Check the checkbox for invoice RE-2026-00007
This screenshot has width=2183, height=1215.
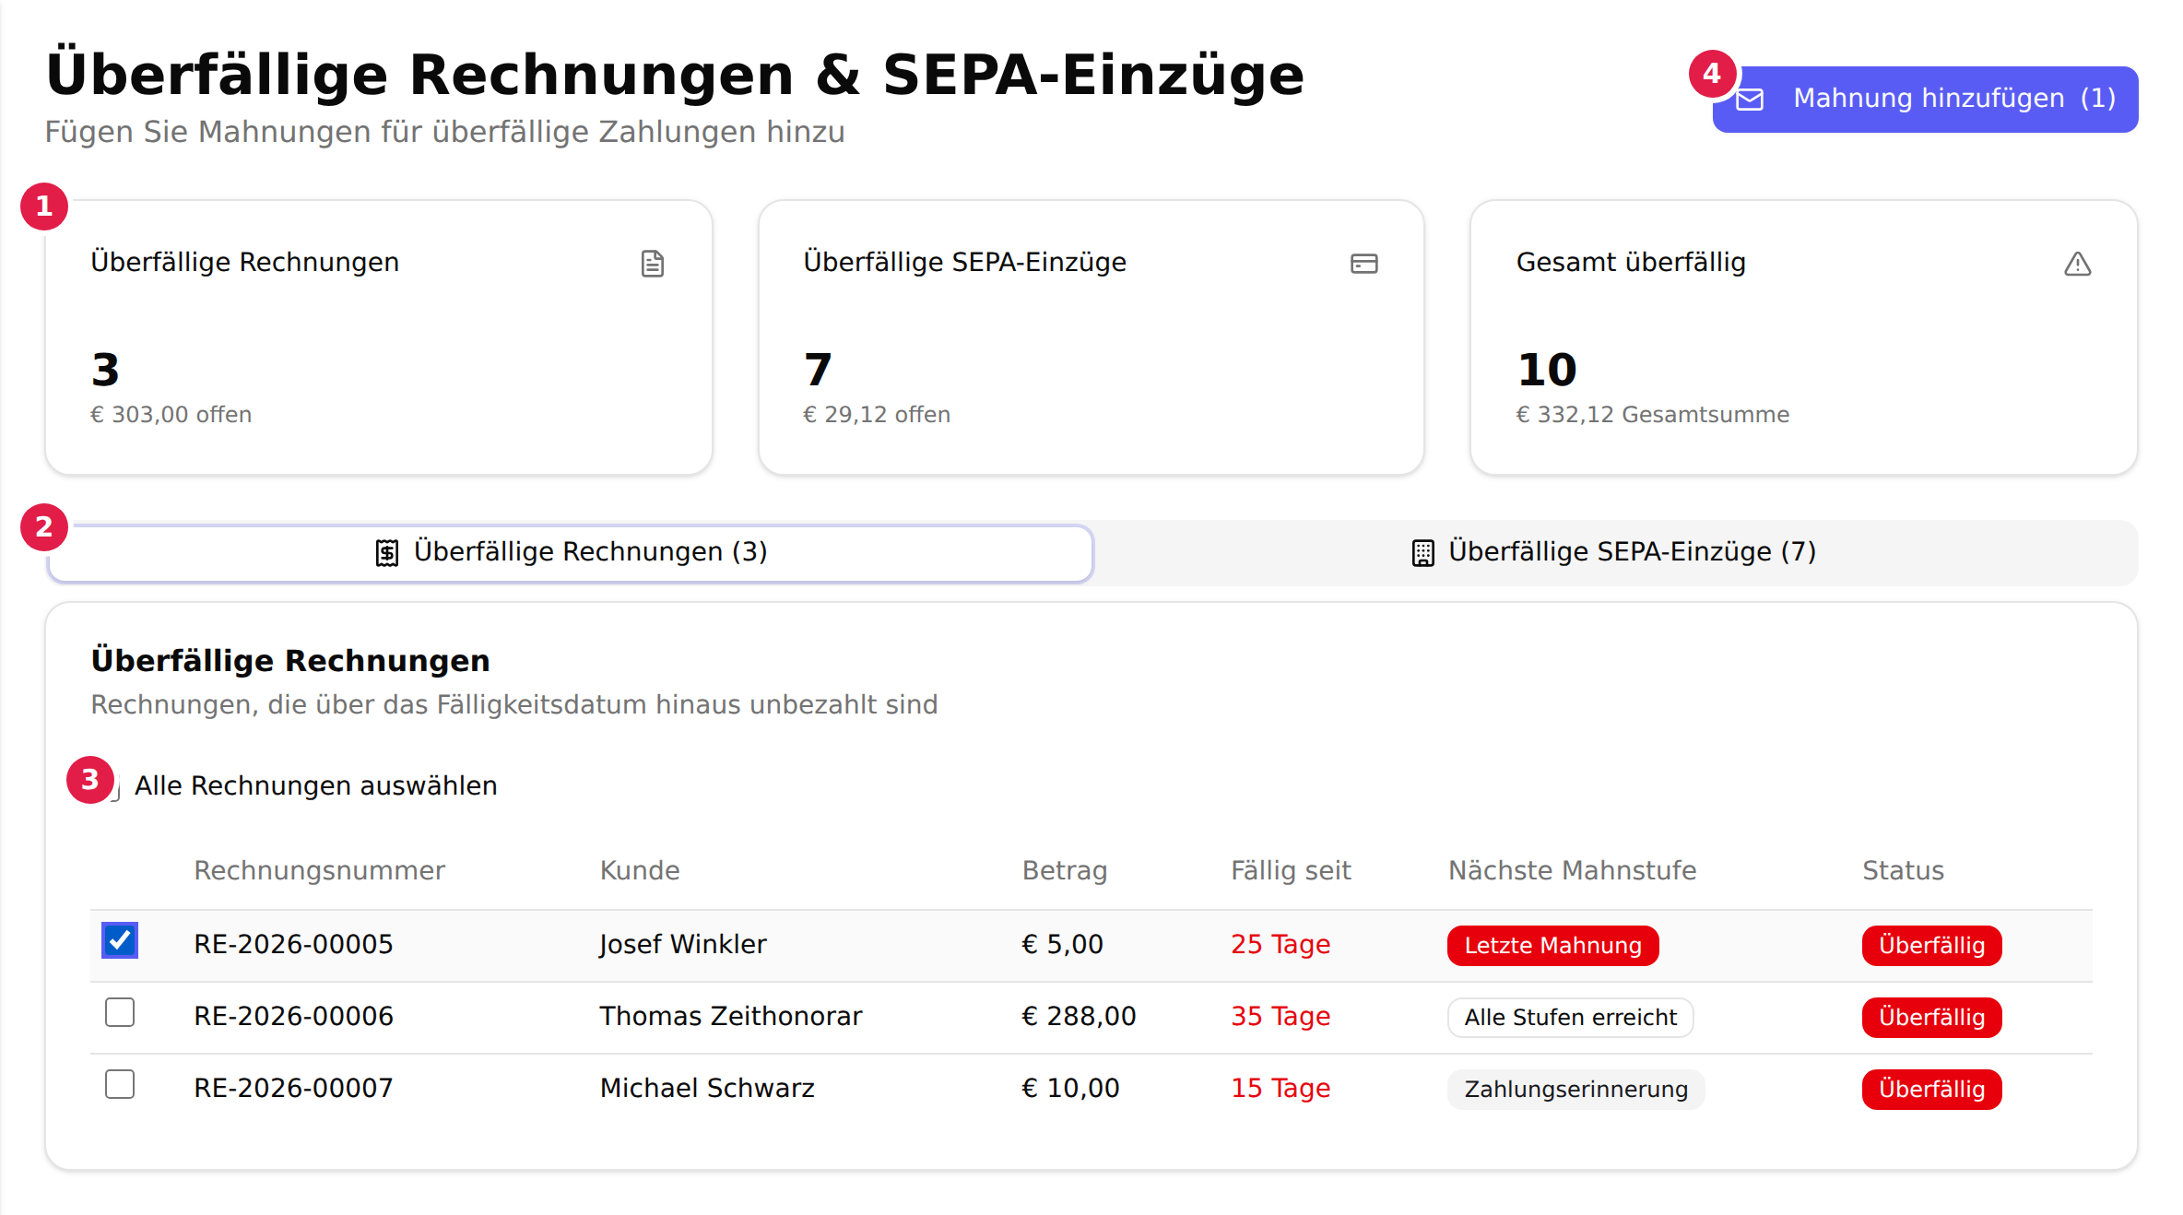(x=120, y=1084)
